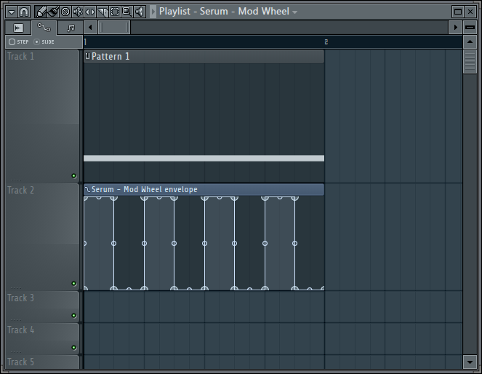Switch to the pattern clips tab
The height and width of the screenshot is (374, 482).
pyautogui.click(x=71, y=28)
